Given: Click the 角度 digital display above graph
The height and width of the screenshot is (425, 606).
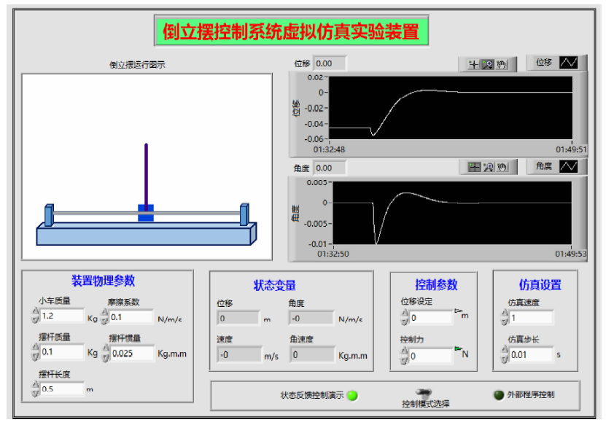Looking at the screenshot, I should coord(330,168).
